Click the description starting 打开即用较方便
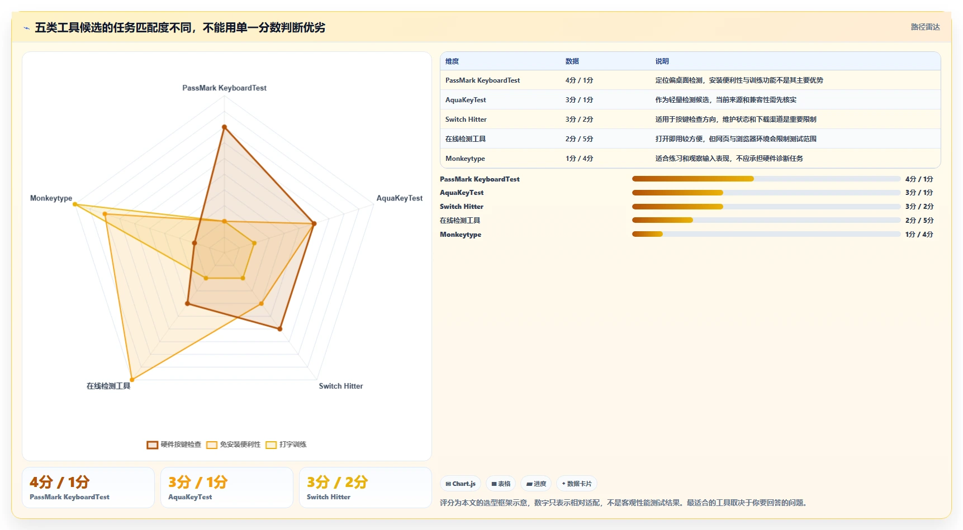 pos(736,139)
